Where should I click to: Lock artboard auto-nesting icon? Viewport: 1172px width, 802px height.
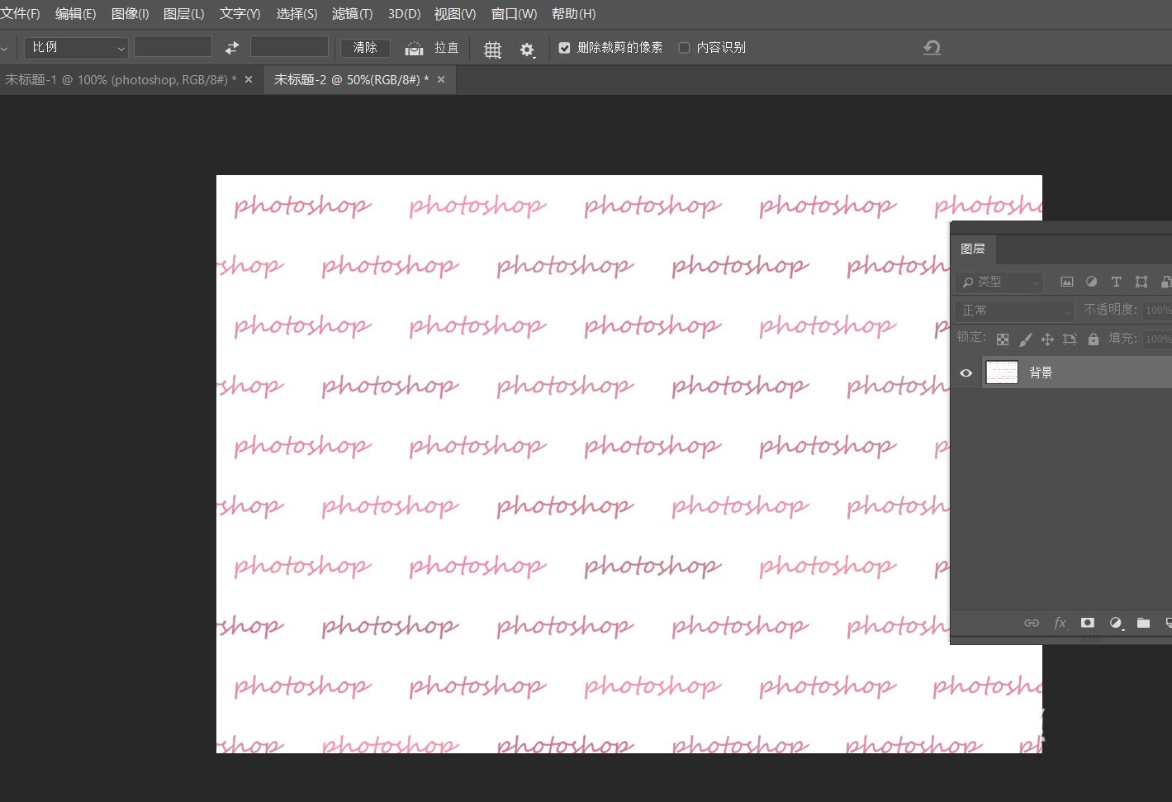tap(1070, 339)
